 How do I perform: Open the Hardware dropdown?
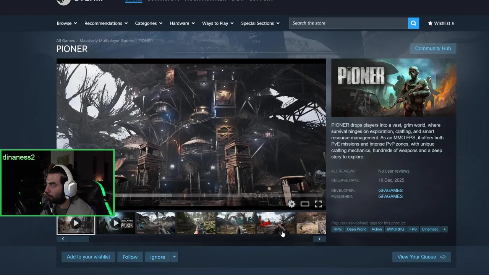(182, 23)
